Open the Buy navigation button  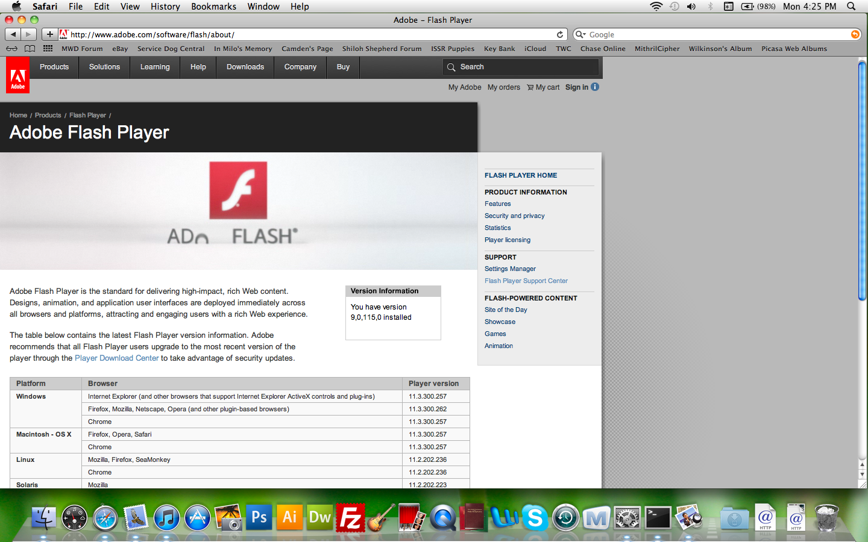(x=343, y=67)
